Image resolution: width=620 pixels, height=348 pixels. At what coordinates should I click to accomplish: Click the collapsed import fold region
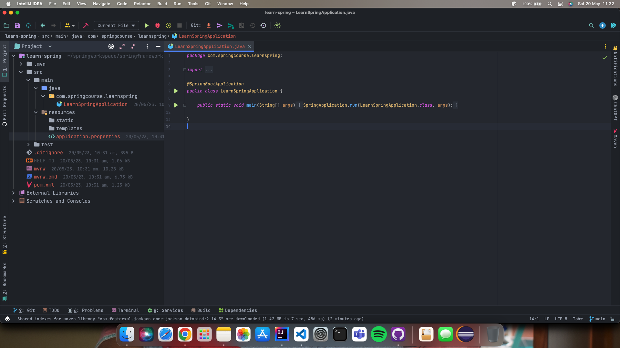click(209, 70)
